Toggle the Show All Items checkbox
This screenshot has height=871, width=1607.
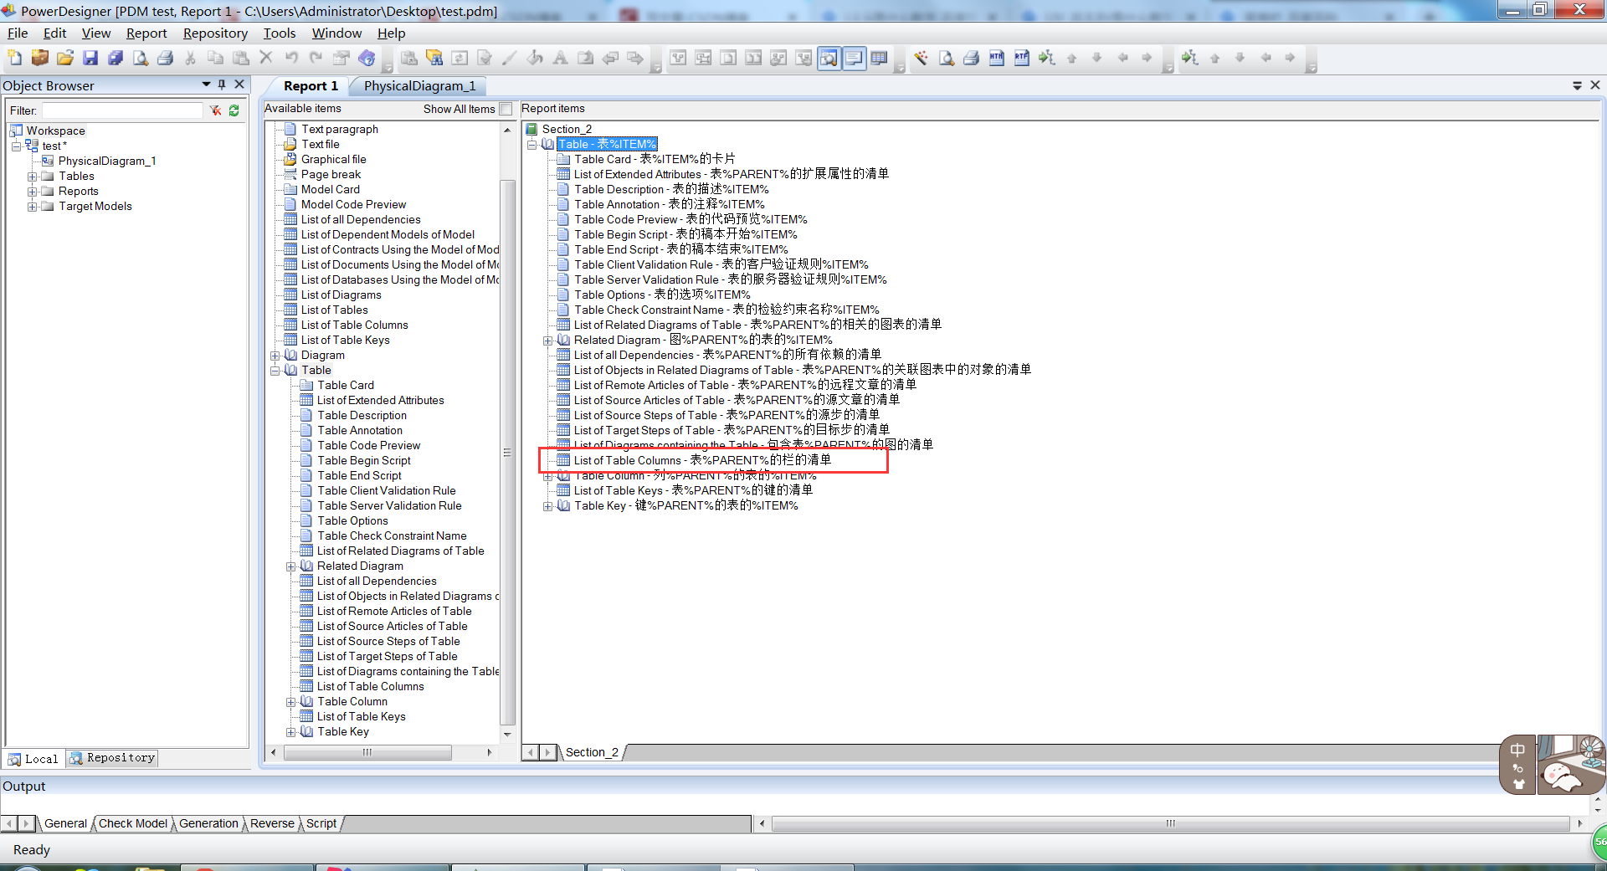coord(506,109)
